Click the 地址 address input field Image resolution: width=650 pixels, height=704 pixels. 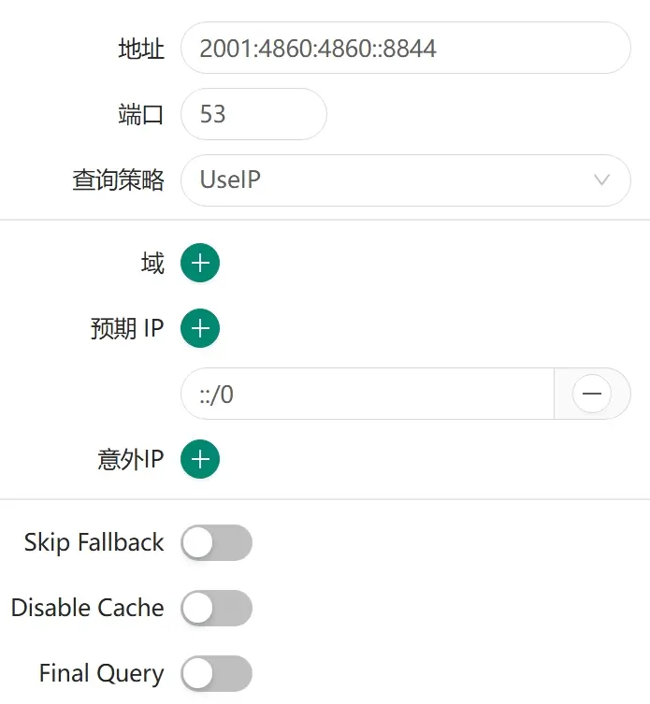(x=404, y=49)
